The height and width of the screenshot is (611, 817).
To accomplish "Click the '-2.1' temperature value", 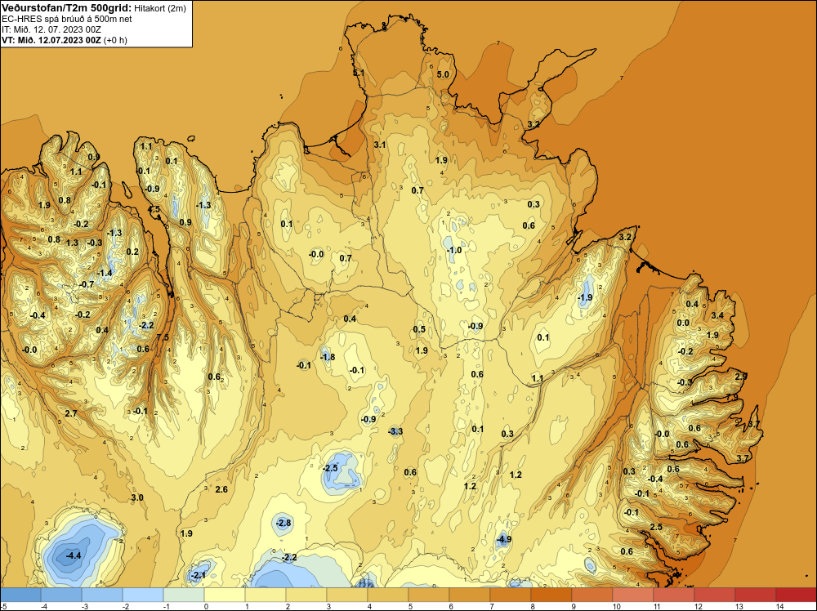I will [x=199, y=576].
